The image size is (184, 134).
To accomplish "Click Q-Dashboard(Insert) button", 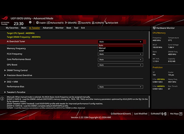I will point(121,114).
